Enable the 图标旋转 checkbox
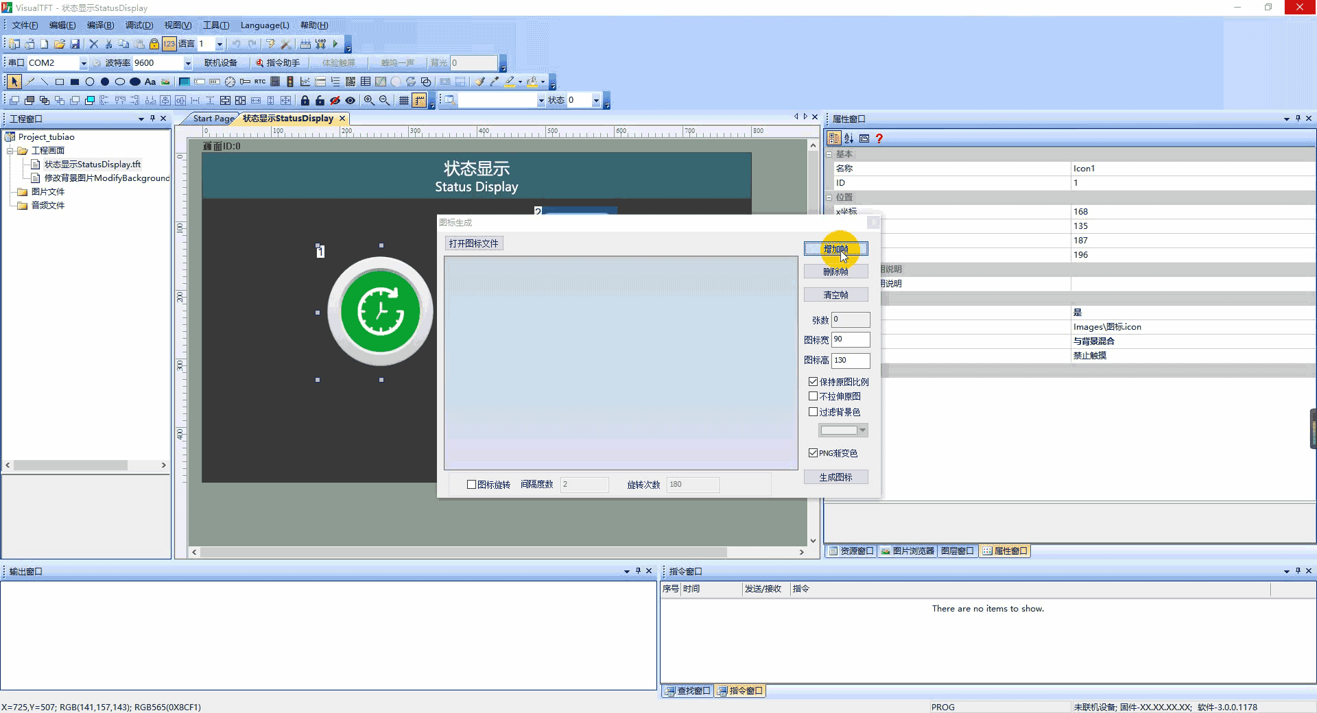This screenshot has width=1317, height=713. pos(471,485)
